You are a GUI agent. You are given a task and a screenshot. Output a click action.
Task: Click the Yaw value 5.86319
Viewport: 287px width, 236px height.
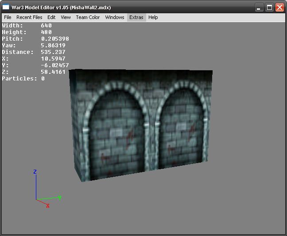point(53,46)
